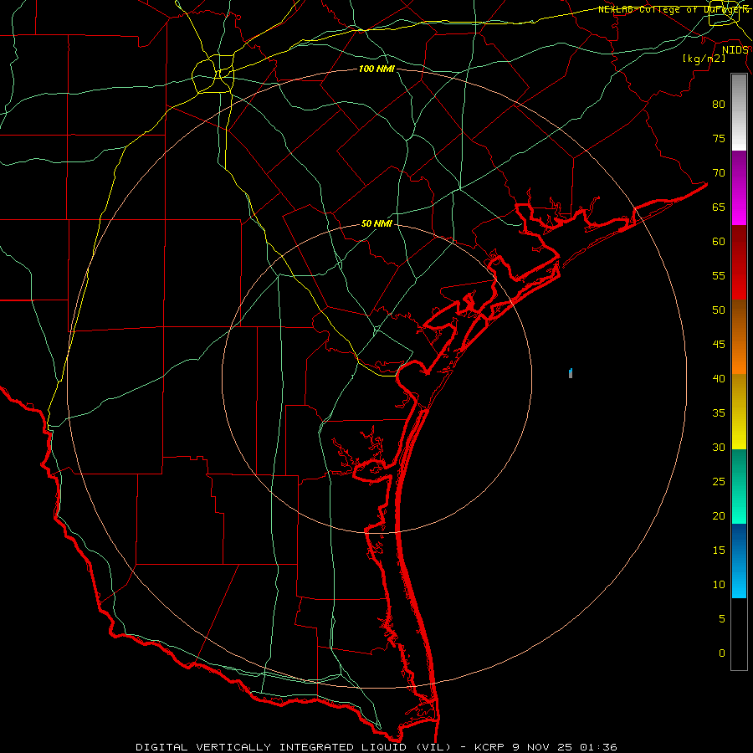Screen dimensions: 753x753
Task: Select the 15 value on the color scale
Action: click(x=719, y=550)
